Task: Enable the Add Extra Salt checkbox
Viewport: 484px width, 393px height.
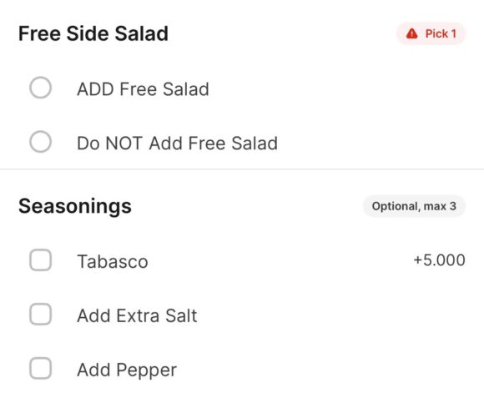Action: 40,315
